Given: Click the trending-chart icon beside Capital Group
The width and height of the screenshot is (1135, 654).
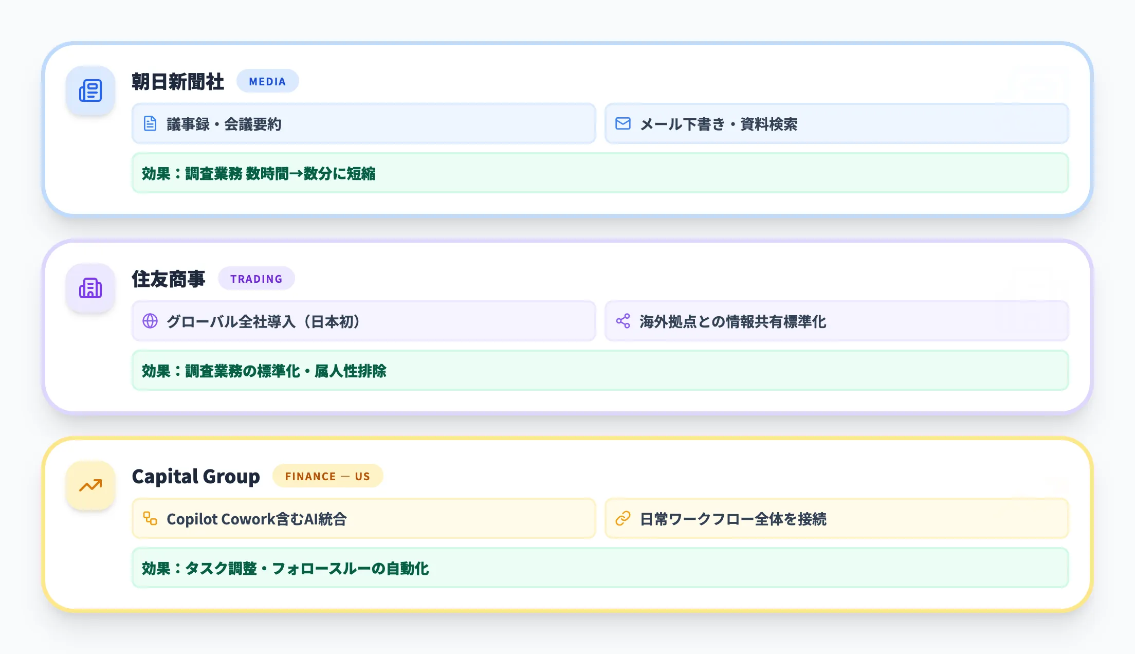Looking at the screenshot, I should tap(90, 485).
